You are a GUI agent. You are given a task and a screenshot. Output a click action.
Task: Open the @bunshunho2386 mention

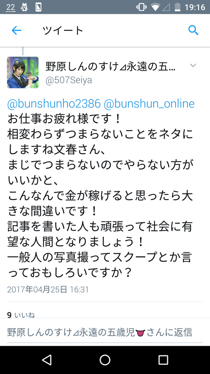(x=54, y=104)
